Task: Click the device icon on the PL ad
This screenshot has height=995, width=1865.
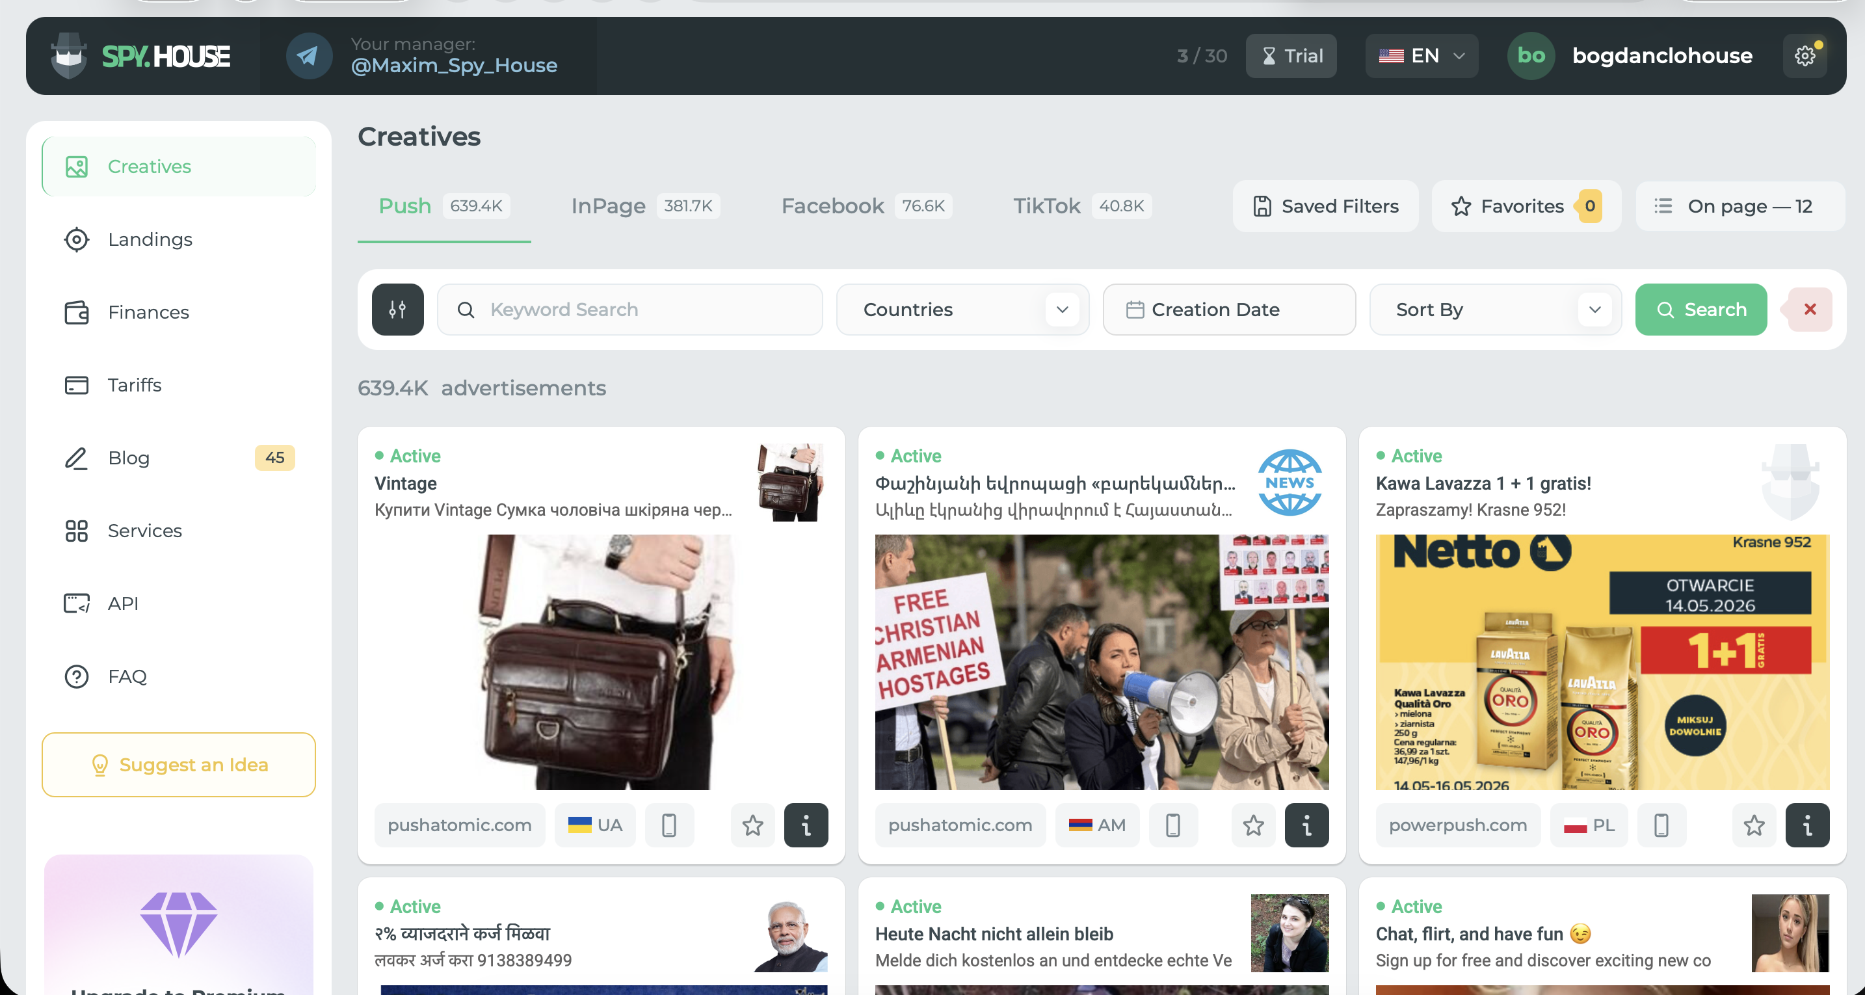Action: point(1661,825)
